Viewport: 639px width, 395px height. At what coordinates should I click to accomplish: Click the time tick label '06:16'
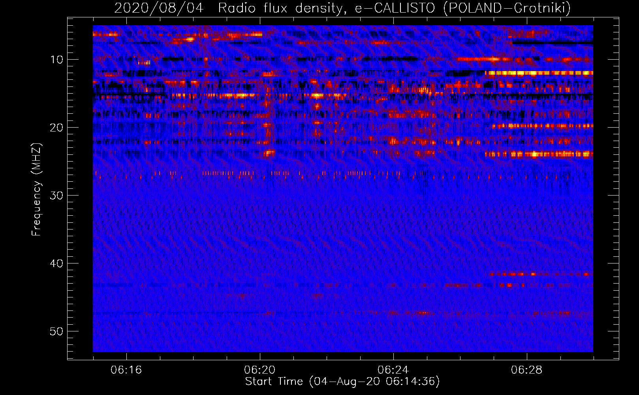pos(126,370)
